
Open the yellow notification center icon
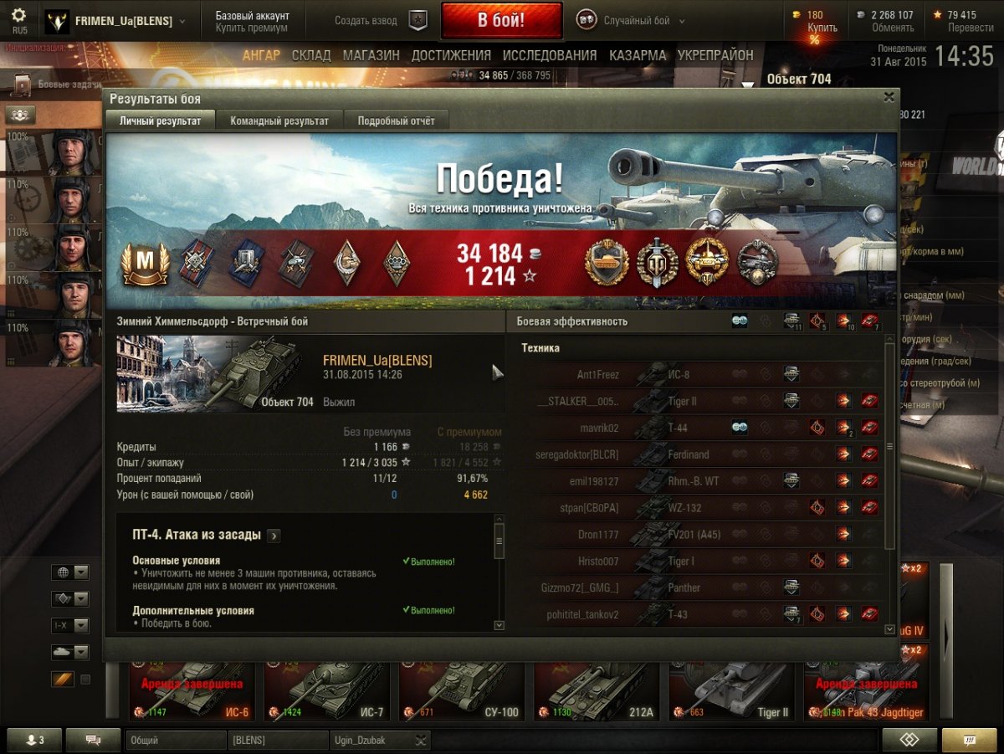tap(969, 740)
